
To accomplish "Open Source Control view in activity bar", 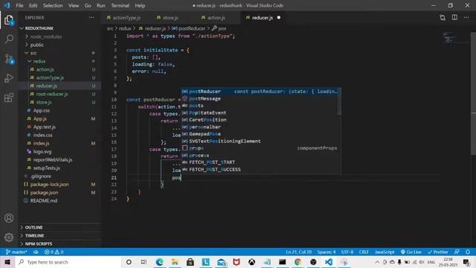I will tap(9, 59).
